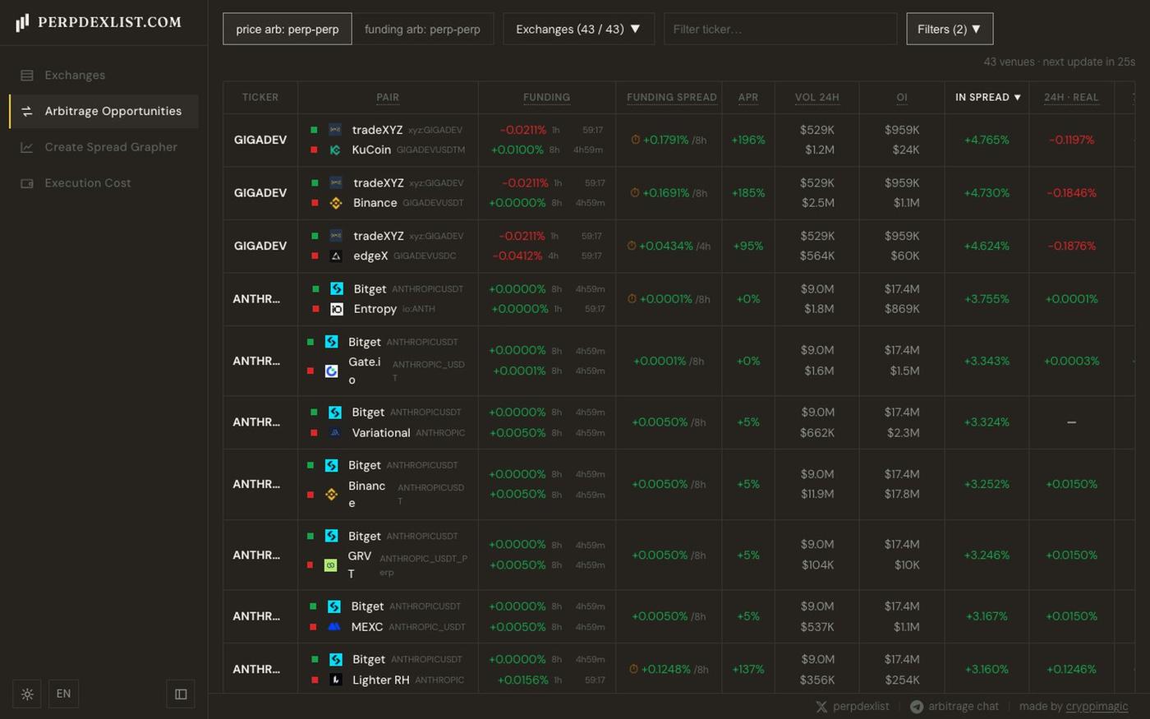Viewport: 1150px width, 719px height.
Task: Click tradeXYZ icon in the edgeX pair row
Action: [336, 236]
